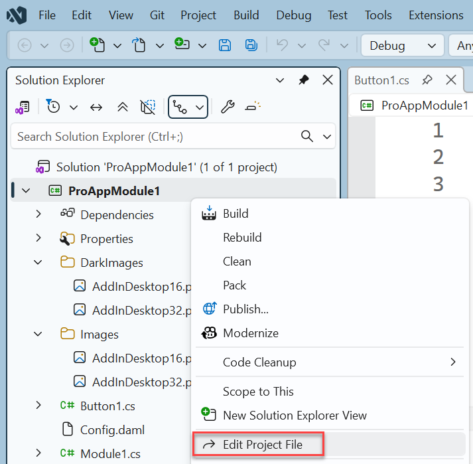The height and width of the screenshot is (464, 473).
Task: Open the Test menu
Action: click(338, 15)
